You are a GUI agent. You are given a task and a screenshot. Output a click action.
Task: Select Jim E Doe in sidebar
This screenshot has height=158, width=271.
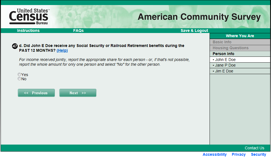[x=240, y=71]
